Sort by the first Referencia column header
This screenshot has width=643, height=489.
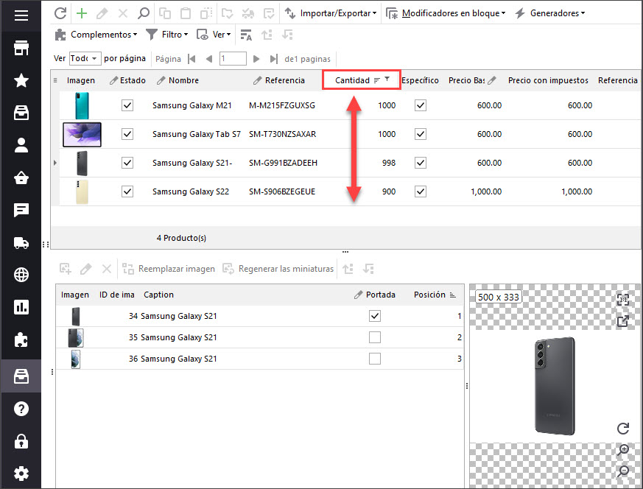tap(284, 80)
